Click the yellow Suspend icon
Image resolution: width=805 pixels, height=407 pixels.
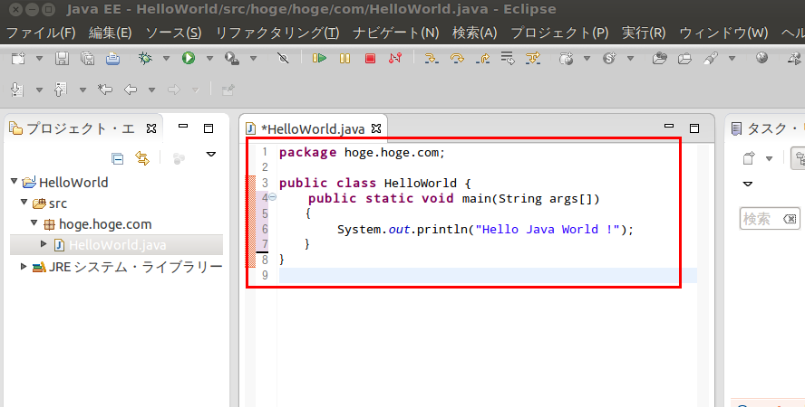[x=345, y=59]
